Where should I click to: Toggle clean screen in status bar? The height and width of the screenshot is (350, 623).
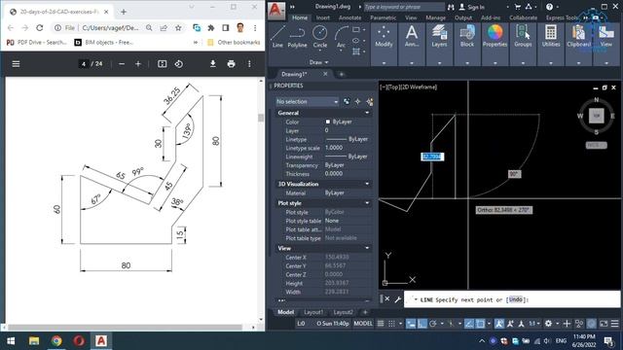[604, 324]
